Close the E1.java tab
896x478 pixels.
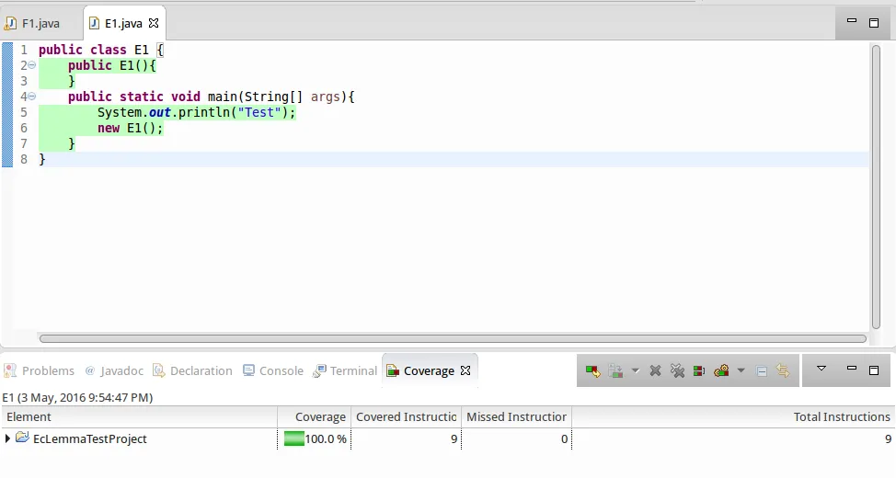click(x=154, y=23)
